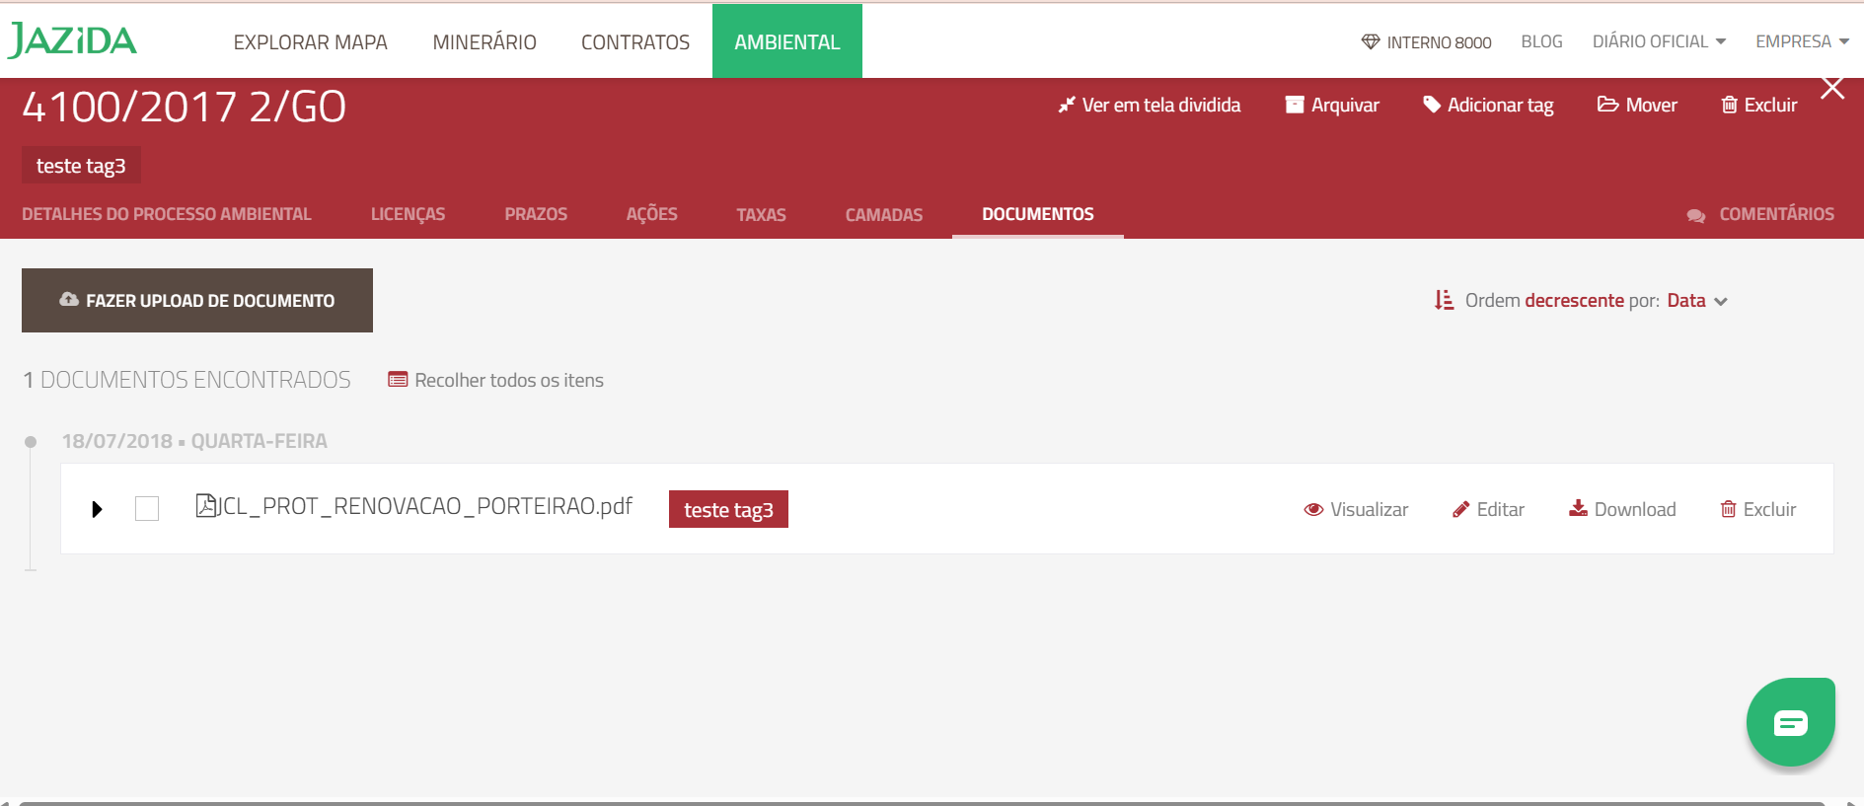This screenshot has height=806, width=1864.
Task: Click the diamond icon beside Interno 8000
Action: point(1371,41)
